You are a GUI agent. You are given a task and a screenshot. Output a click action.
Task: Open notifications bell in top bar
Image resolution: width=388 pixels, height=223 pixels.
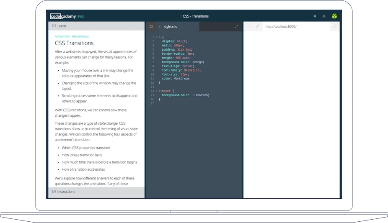pyautogui.click(x=324, y=16)
